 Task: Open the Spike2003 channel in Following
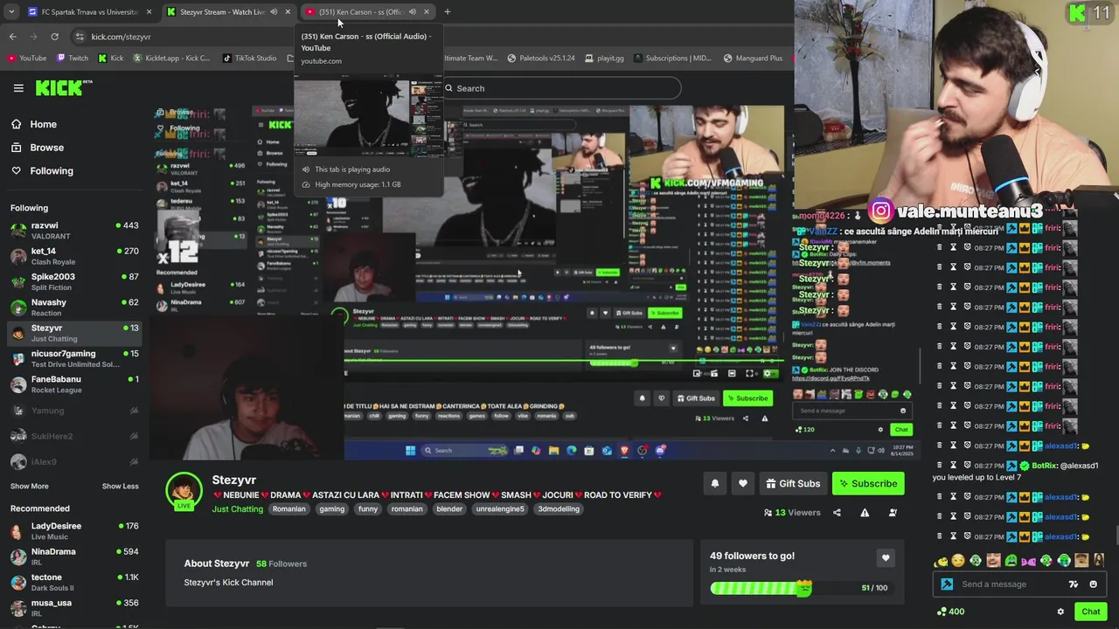tap(74, 281)
